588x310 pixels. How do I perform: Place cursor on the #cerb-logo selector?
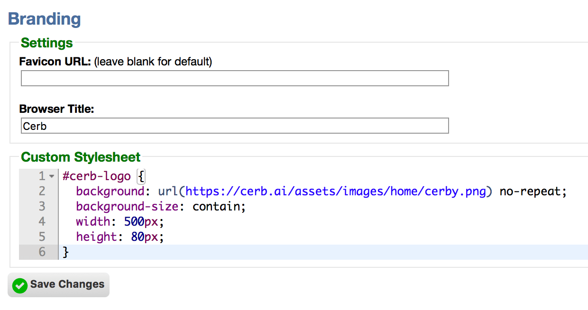[x=96, y=177]
